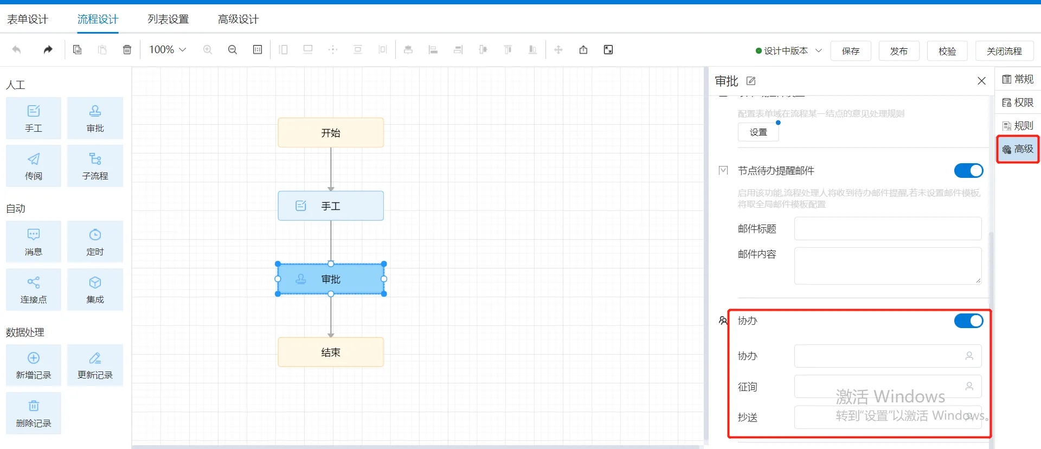Screen dimensions: 1041x449
Task: Click the 发布 button
Action: 898,51
